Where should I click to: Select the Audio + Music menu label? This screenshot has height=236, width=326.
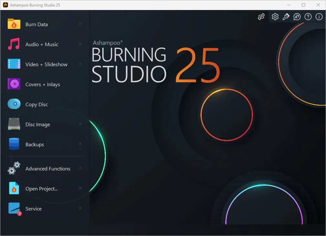[x=42, y=44]
